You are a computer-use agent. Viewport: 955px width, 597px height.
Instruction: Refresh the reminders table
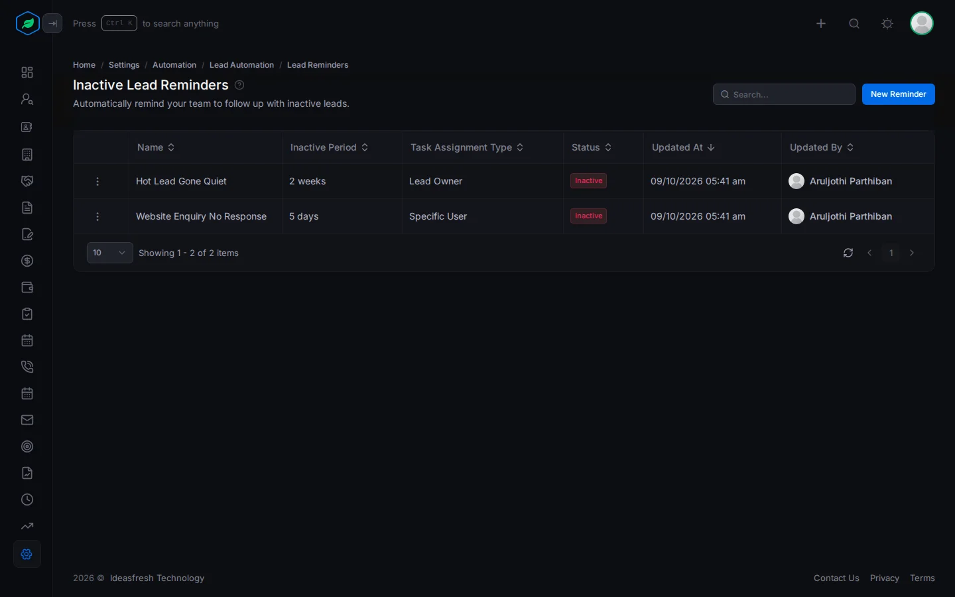click(x=848, y=253)
